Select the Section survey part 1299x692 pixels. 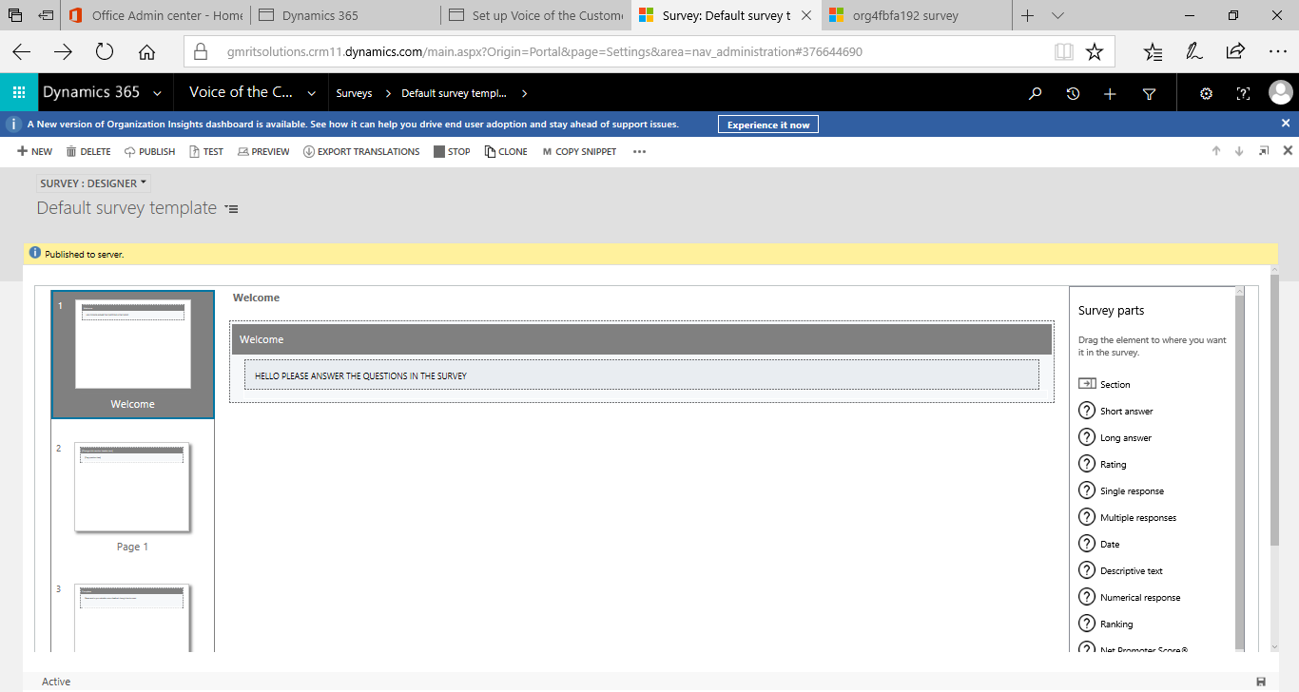click(x=1104, y=384)
